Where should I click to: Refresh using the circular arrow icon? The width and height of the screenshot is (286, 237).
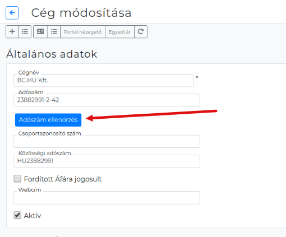(x=141, y=32)
